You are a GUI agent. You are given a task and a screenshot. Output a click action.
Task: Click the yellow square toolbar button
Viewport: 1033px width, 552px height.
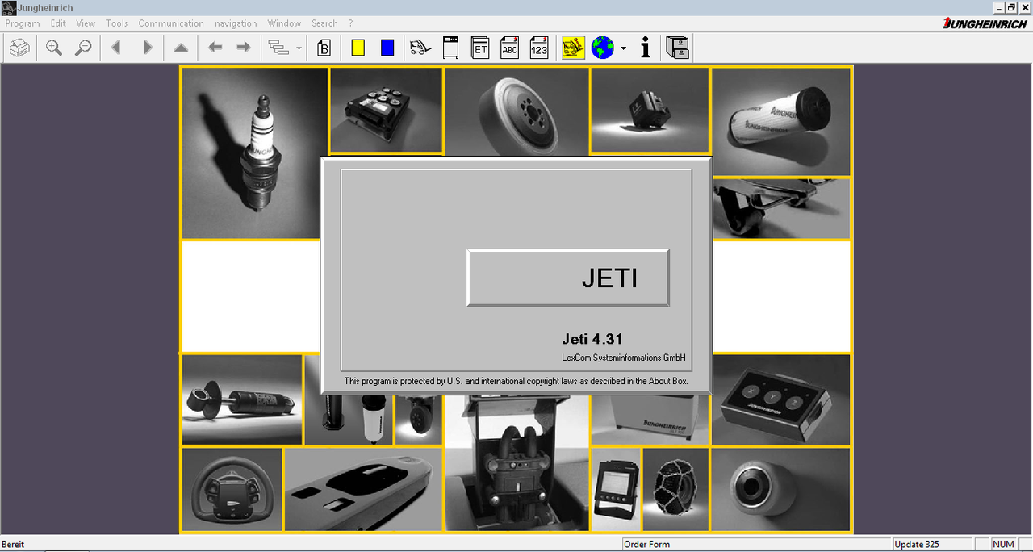pos(358,48)
